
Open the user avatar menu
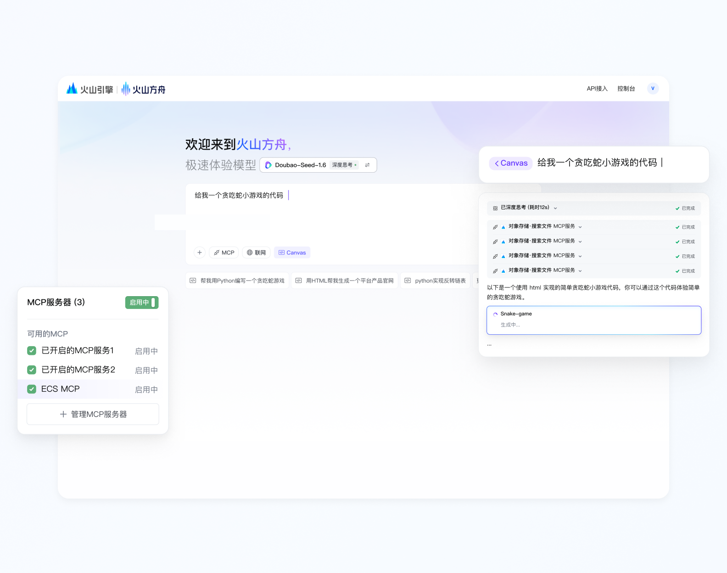pos(653,89)
